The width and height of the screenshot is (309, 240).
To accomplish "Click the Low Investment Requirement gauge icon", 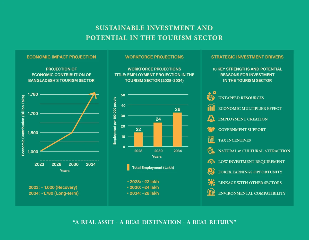I will 211,162.
